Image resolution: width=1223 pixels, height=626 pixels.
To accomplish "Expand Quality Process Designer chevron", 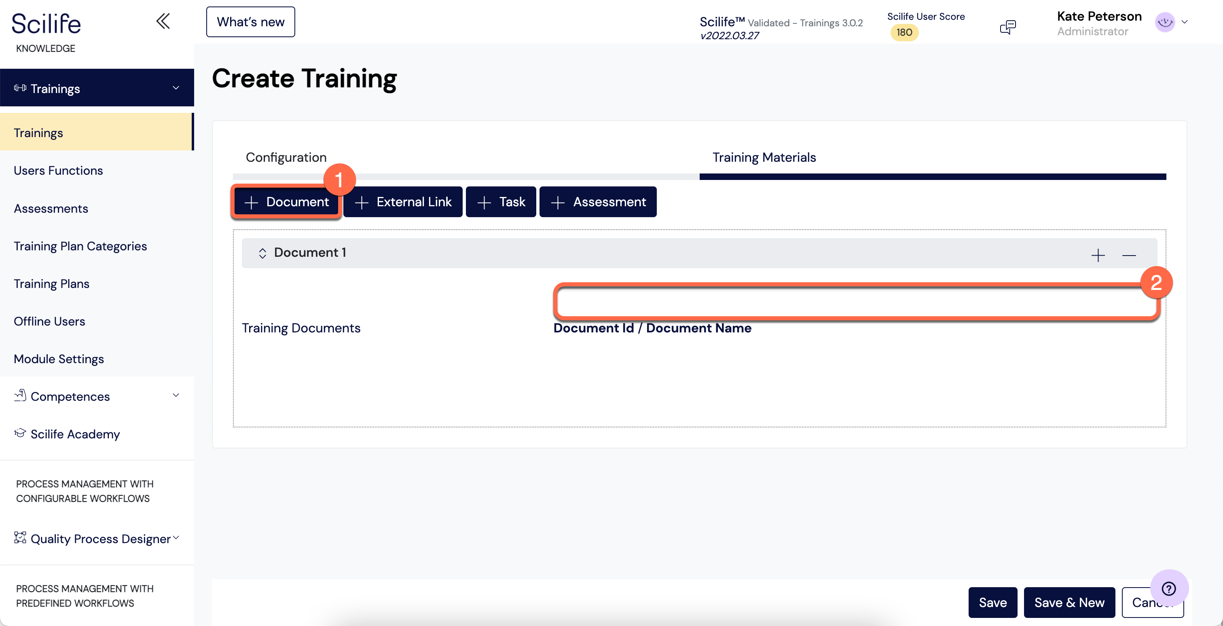I will pyautogui.click(x=176, y=537).
